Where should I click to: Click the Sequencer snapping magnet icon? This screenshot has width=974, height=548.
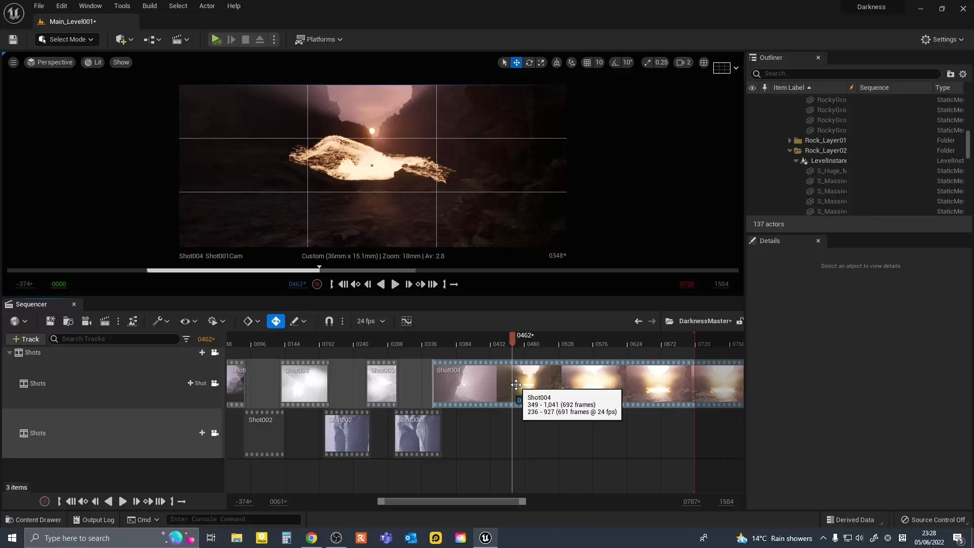(329, 321)
